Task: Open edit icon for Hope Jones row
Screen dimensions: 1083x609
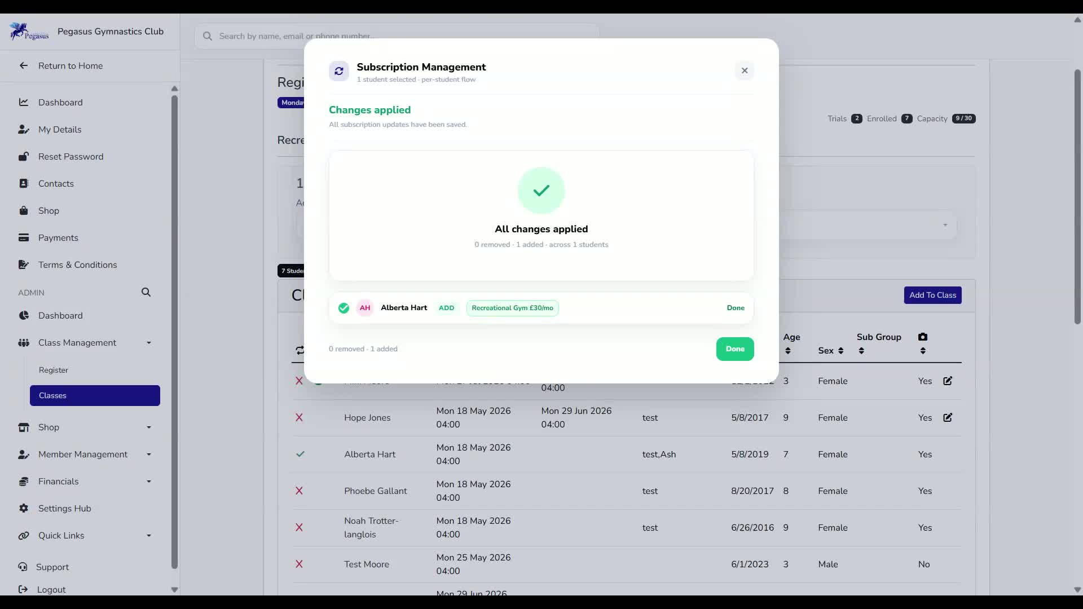Action: pyautogui.click(x=948, y=417)
